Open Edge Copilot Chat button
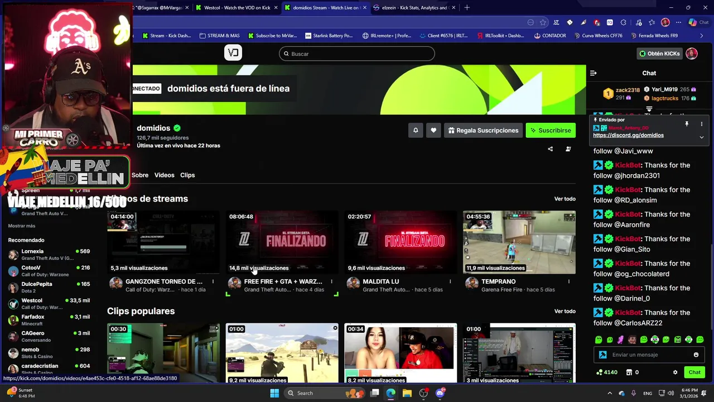Viewport: 714px width, 402px height. tap(699, 22)
